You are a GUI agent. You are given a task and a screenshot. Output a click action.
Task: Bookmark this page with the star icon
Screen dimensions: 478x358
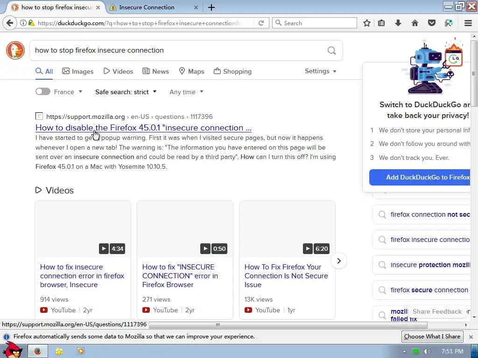point(367,23)
